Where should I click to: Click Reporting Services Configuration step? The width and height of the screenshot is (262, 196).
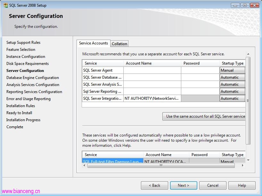[34, 92]
